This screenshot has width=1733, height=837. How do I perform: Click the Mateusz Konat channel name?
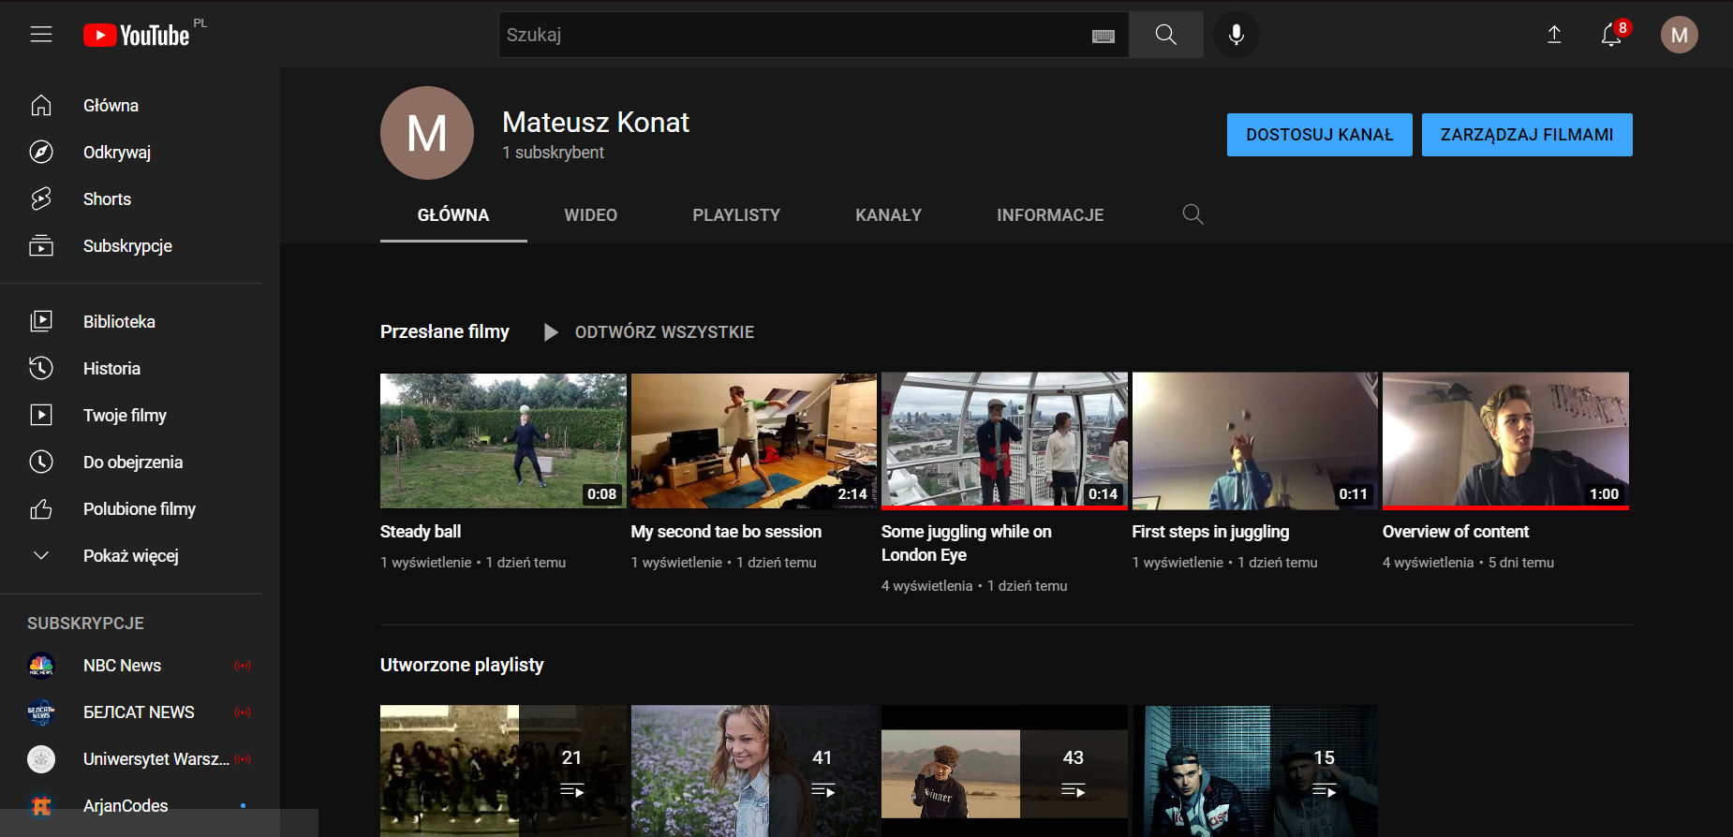coord(596,122)
